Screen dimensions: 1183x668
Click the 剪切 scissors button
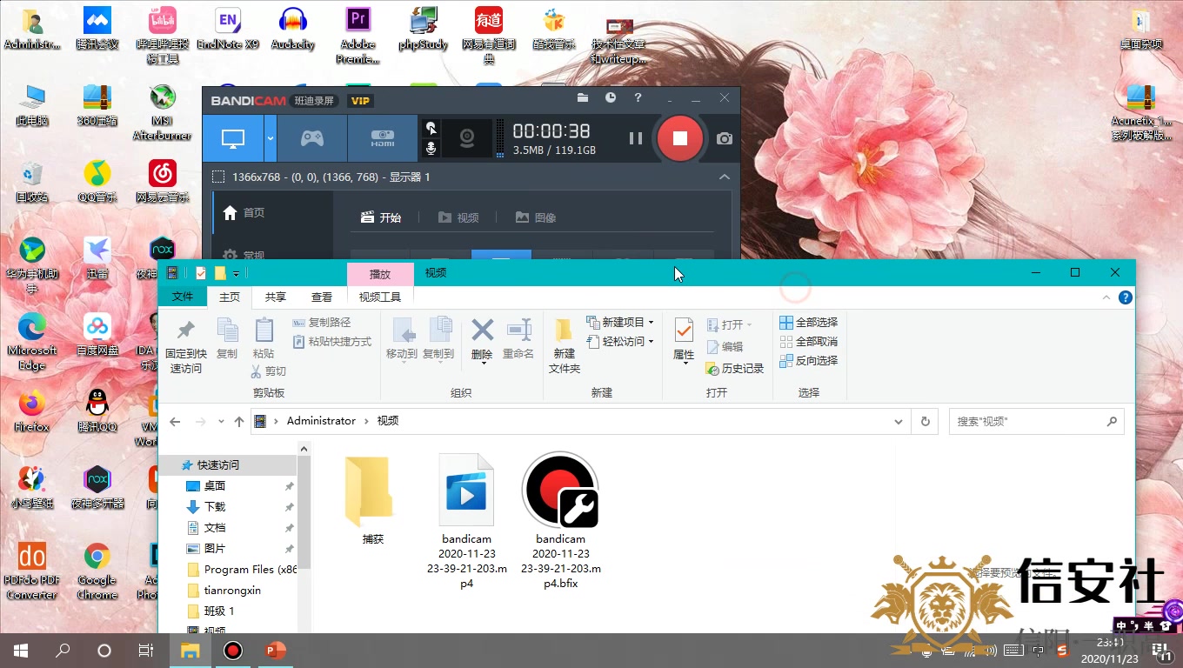[x=269, y=371]
